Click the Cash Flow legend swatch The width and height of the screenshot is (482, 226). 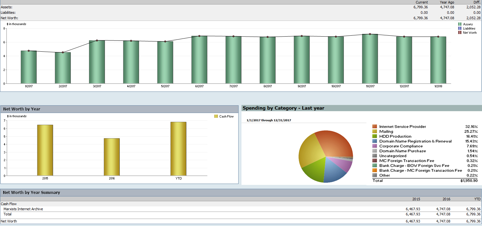pos(216,116)
